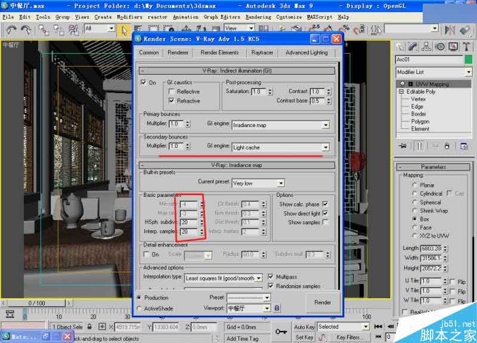The height and width of the screenshot is (343, 477).
Task: Click the Pin Stack icon
Action: pyautogui.click(x=404, y=146)
